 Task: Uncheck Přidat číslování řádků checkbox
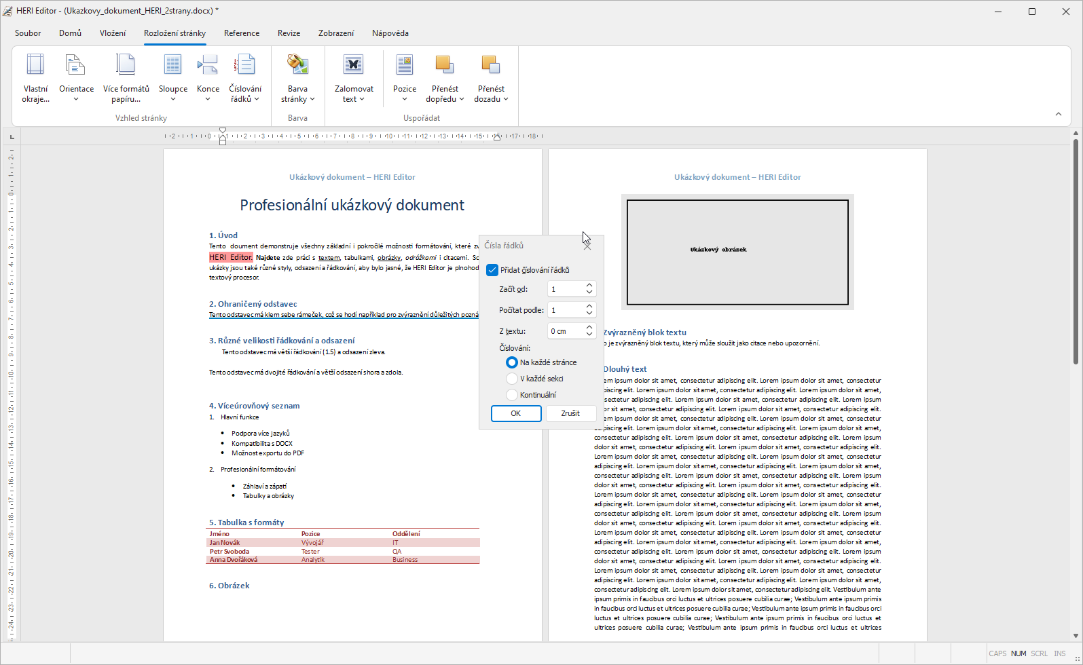click(x=493, y=270)
